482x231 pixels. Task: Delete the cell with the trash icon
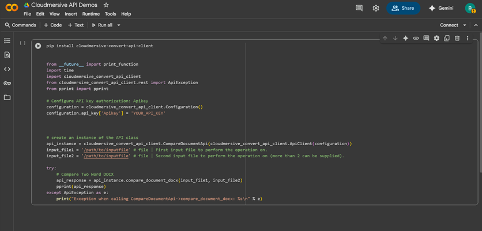pyautogui.click(x=457, y=38)
